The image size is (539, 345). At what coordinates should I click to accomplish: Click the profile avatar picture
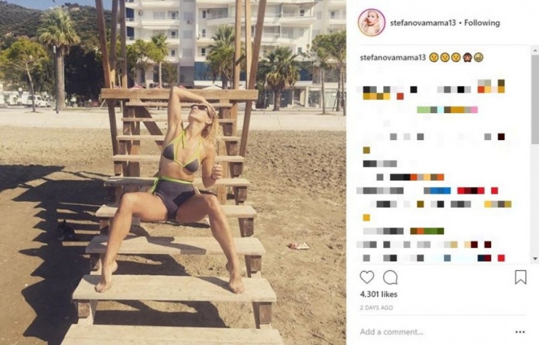(371, 23)
